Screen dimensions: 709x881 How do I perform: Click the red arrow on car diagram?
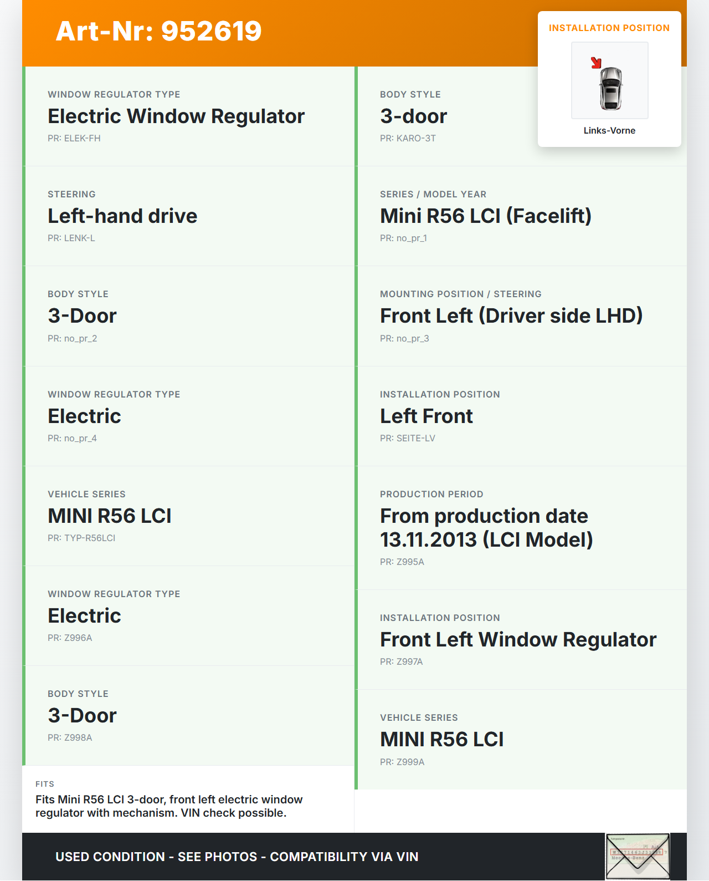point(596,63)
